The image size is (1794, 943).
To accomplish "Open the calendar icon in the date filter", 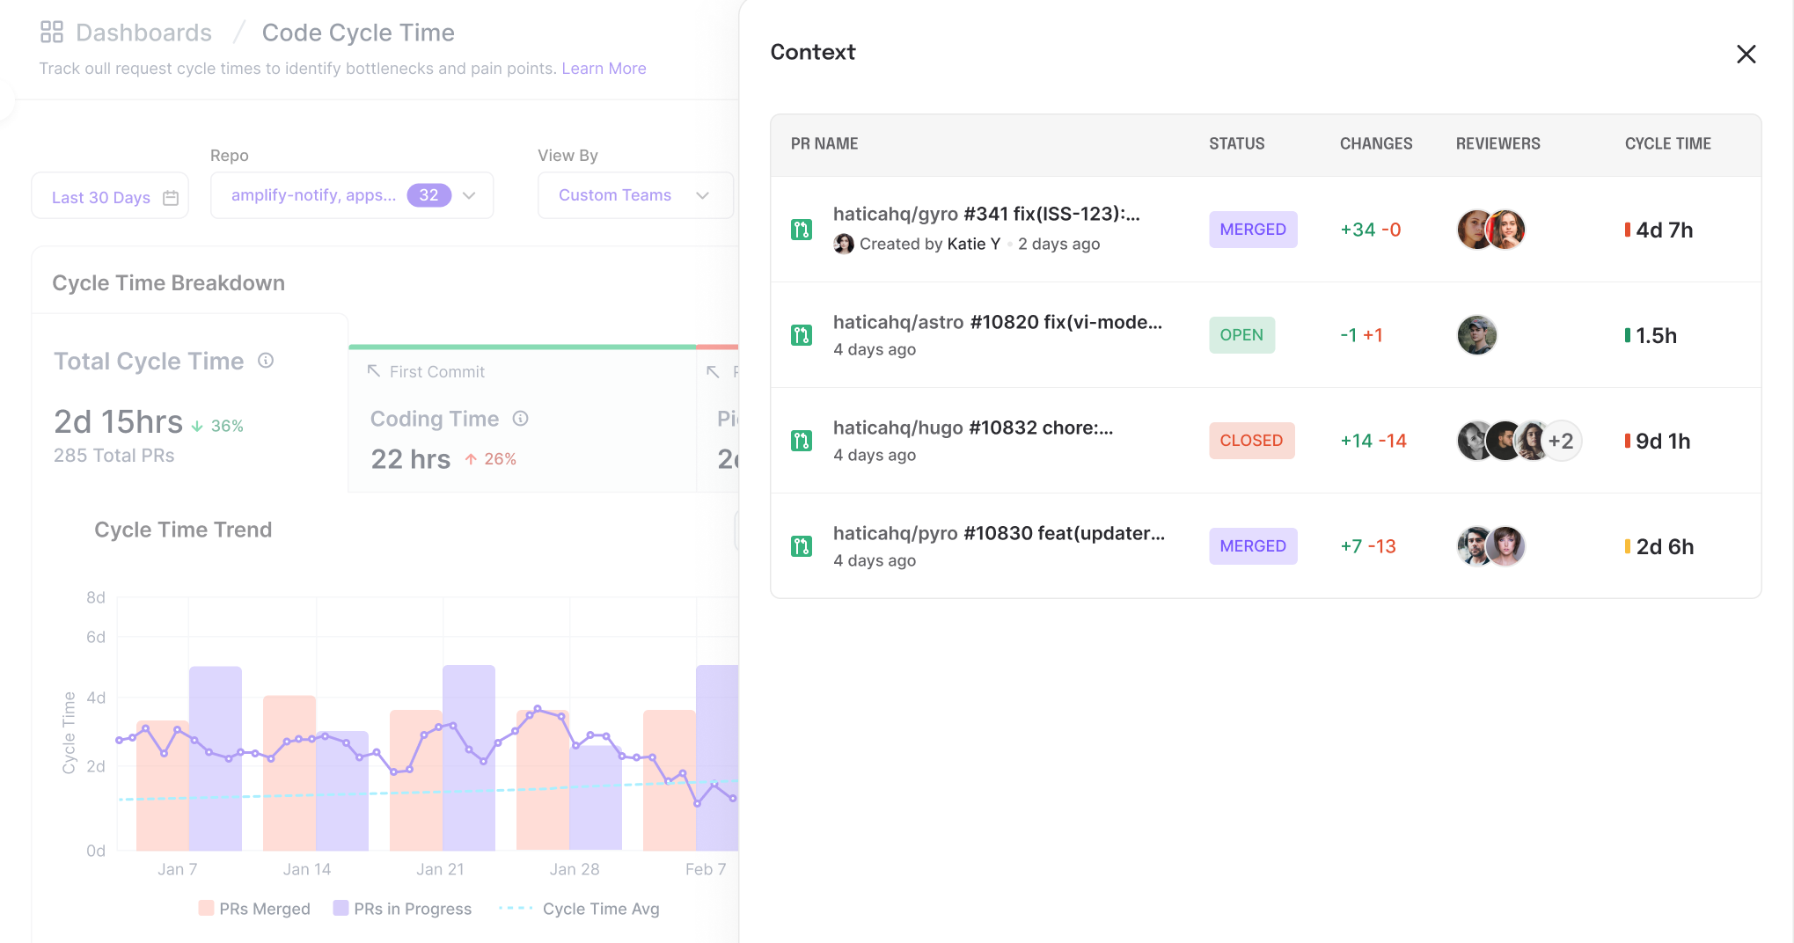I will pyautogui.click(x=170, y=196).
